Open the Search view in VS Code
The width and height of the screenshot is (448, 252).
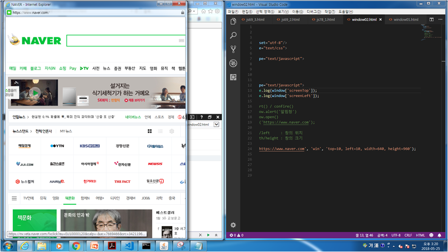pos(233,35)
